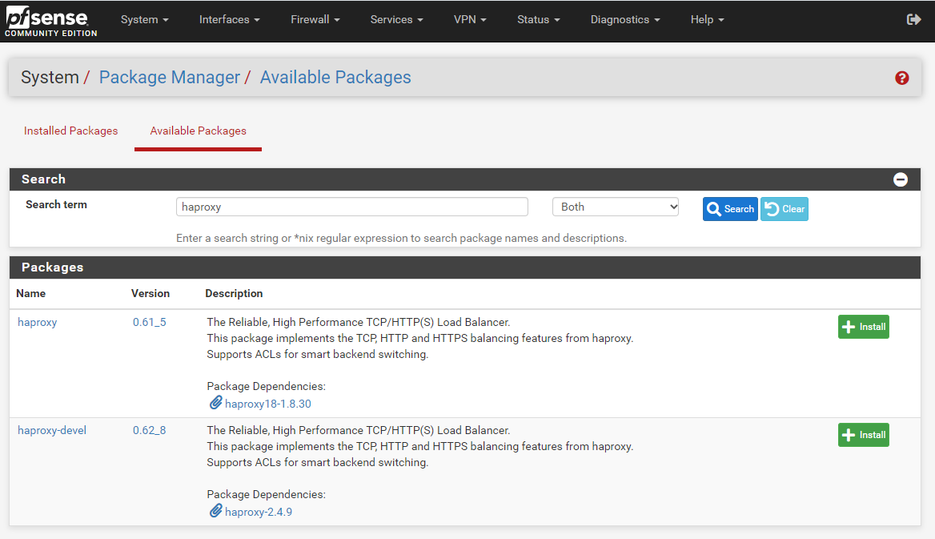This screenshot has width=935, height=539.
Task: Click the Version column header
Action: tap(150, 294)
